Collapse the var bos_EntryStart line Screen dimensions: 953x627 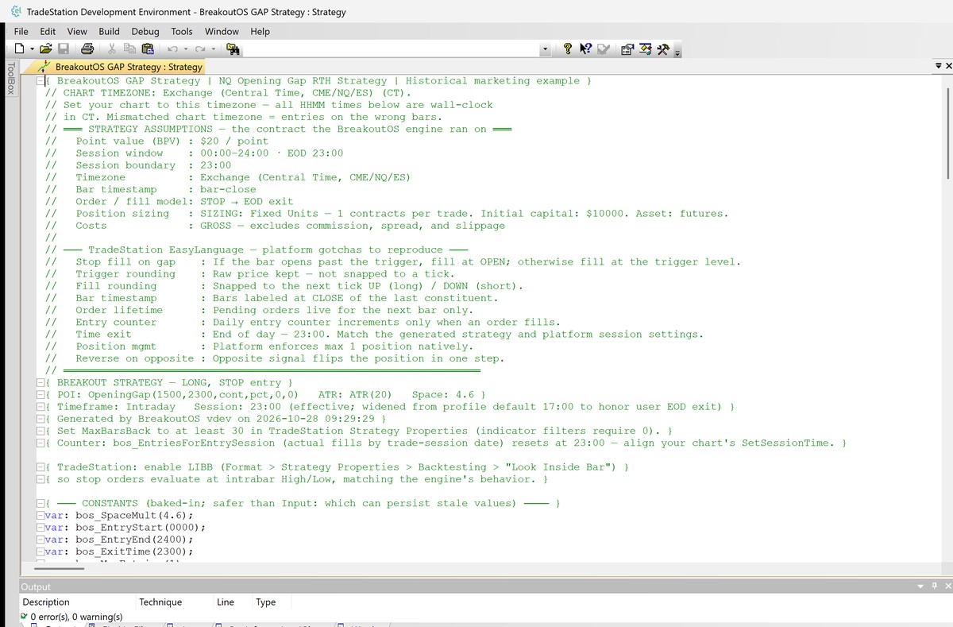coord(41,528)
